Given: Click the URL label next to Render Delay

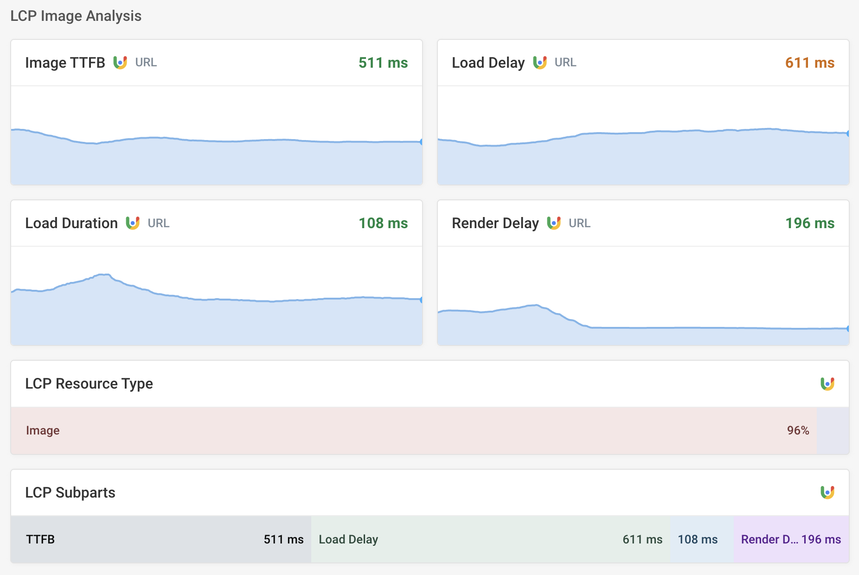Looking at the screenshot, I should pyautogui.click(x=579, y=223).
